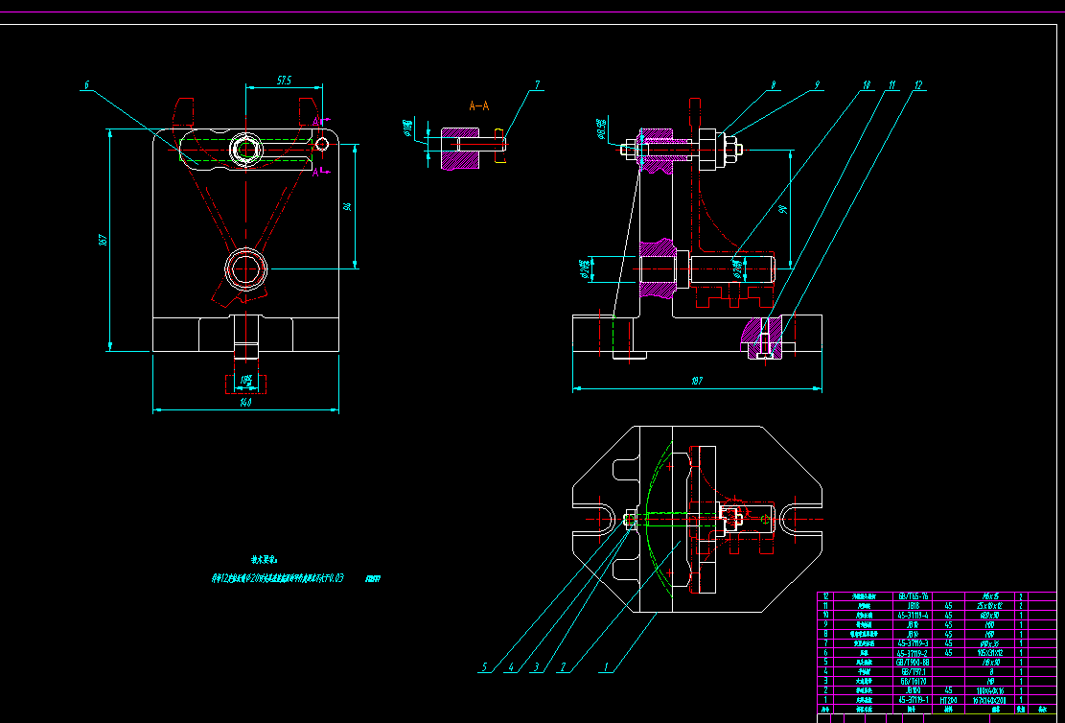Viewport: 1065px width, 723px height.
Task: Pick part callout number 10 label
Action: pyautogui.click(x=867, y=85)
